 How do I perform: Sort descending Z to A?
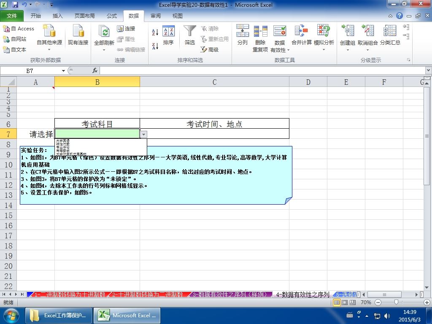point(155,46)
